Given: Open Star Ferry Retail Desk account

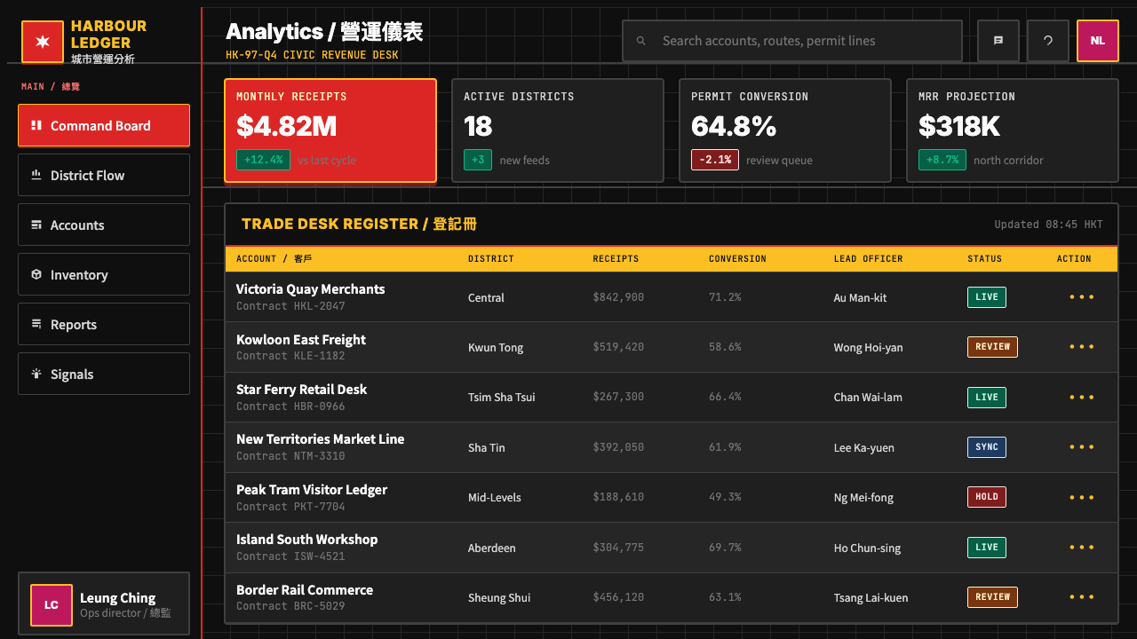Looking at the screenshot, I should click(301, 390).
